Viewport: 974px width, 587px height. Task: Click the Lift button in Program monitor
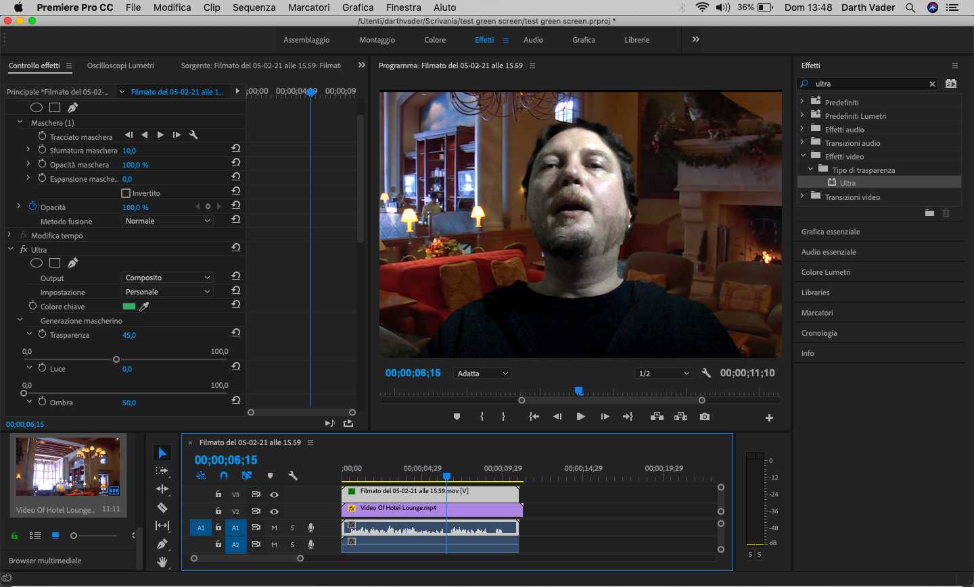(x=657, y=417)
